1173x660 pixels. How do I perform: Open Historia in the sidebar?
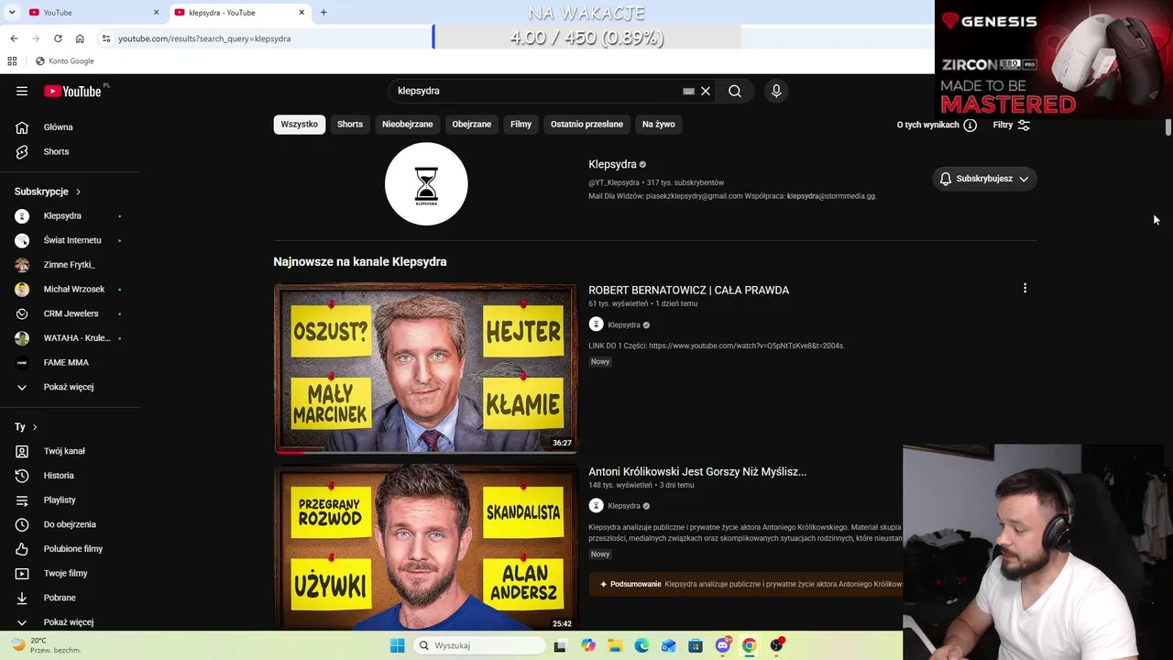(59, 476)
